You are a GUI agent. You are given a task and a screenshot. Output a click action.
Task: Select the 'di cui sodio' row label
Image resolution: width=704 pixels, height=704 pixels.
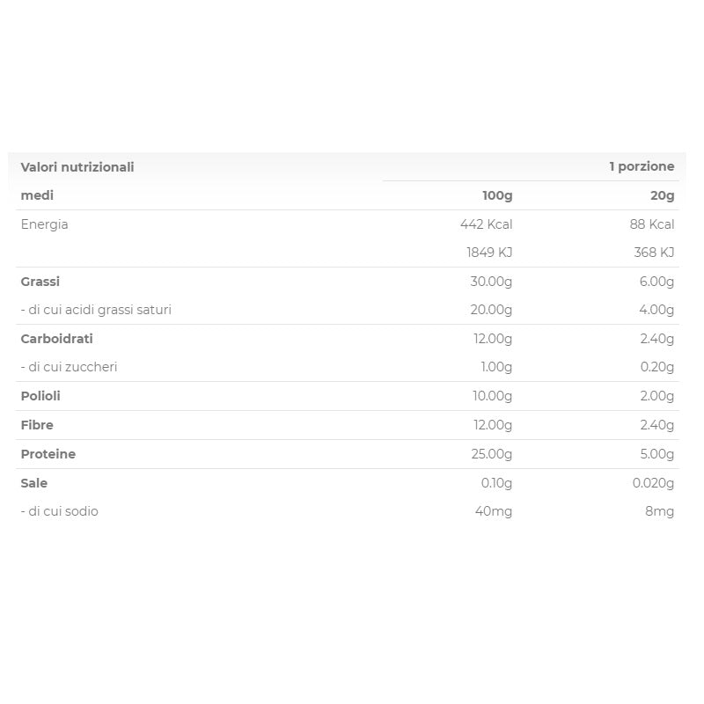pos(60,511)
